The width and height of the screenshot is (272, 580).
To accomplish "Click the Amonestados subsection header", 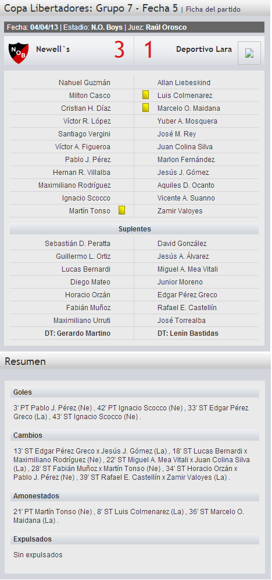I will tap(134, 496).
